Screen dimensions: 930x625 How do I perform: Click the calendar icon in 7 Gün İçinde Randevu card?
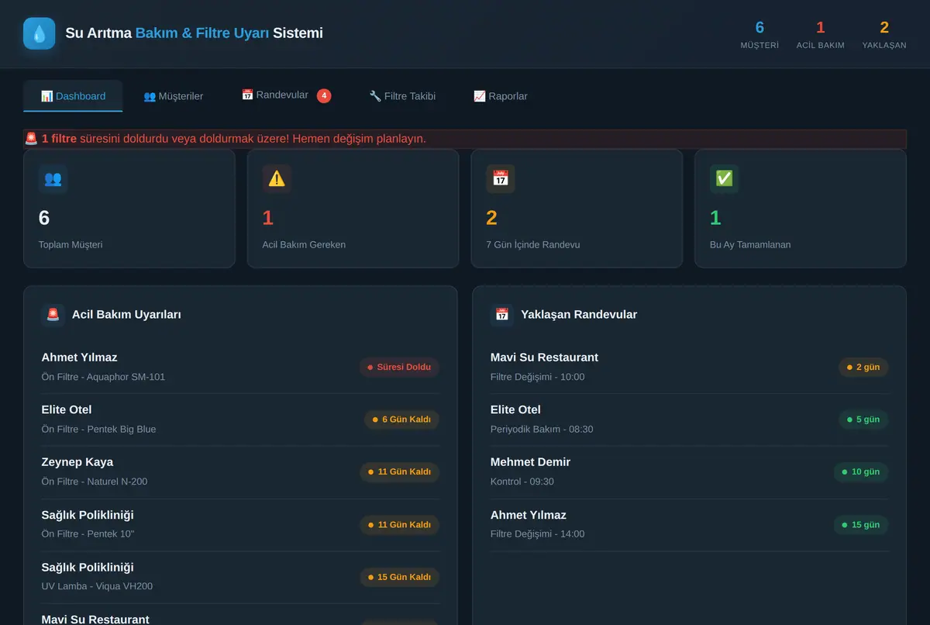point(501,178)
